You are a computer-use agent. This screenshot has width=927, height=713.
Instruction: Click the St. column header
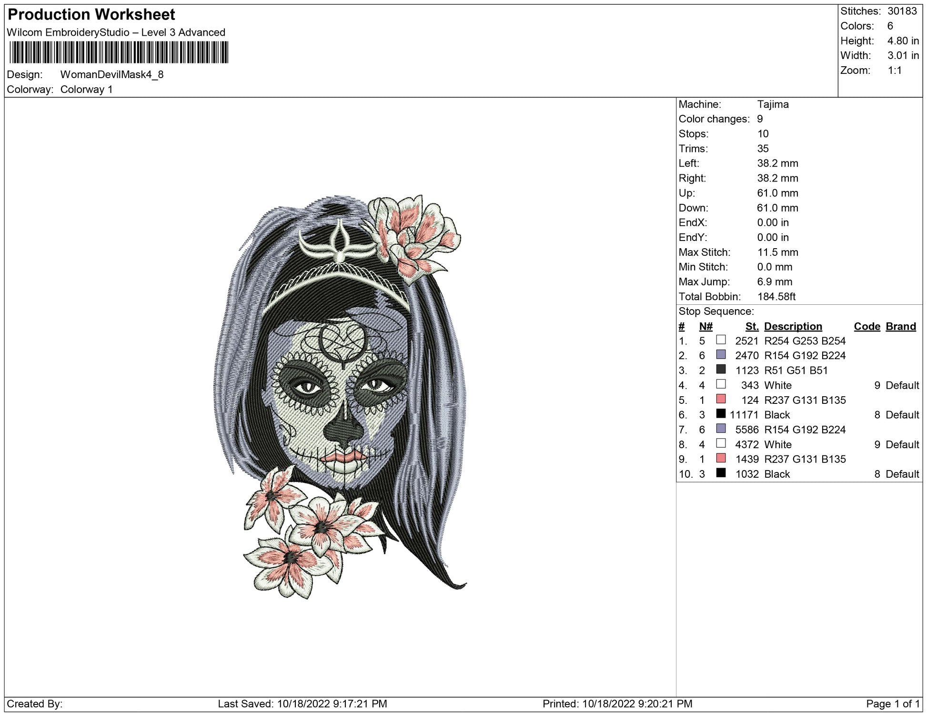[x=752, y=326]
